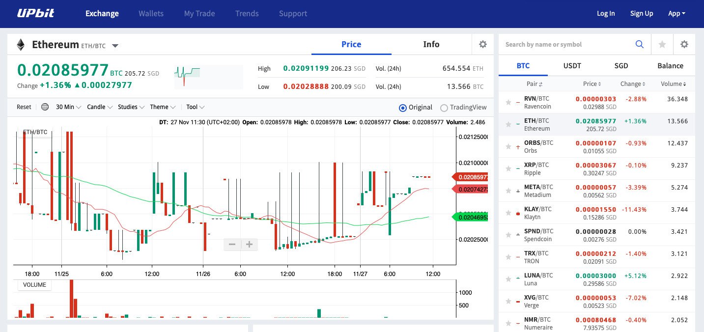
Task: Switch to the Price tab
Action: coord(351,44)
